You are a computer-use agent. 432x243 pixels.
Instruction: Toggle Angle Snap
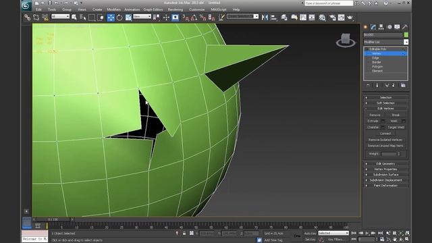[194, 18]
